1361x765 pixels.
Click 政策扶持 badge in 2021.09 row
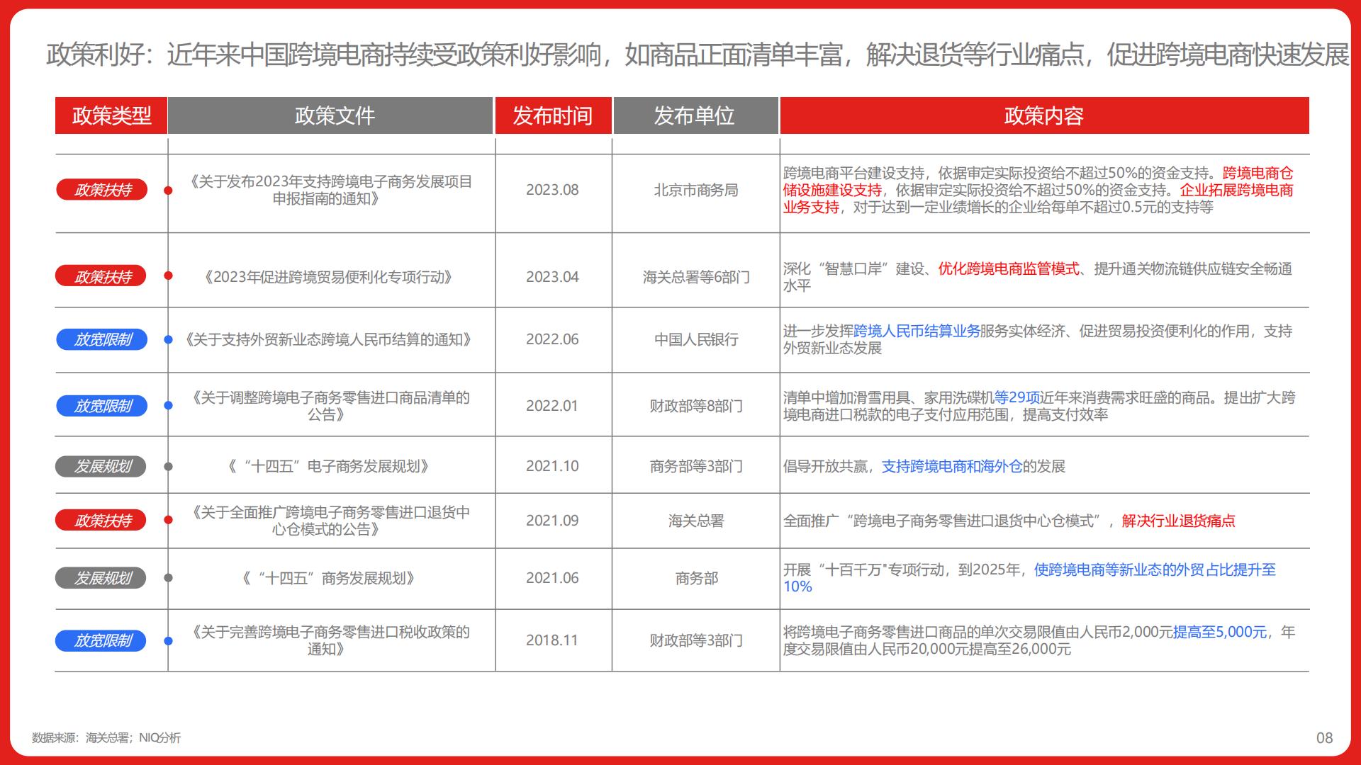click(x=101, y=520)
